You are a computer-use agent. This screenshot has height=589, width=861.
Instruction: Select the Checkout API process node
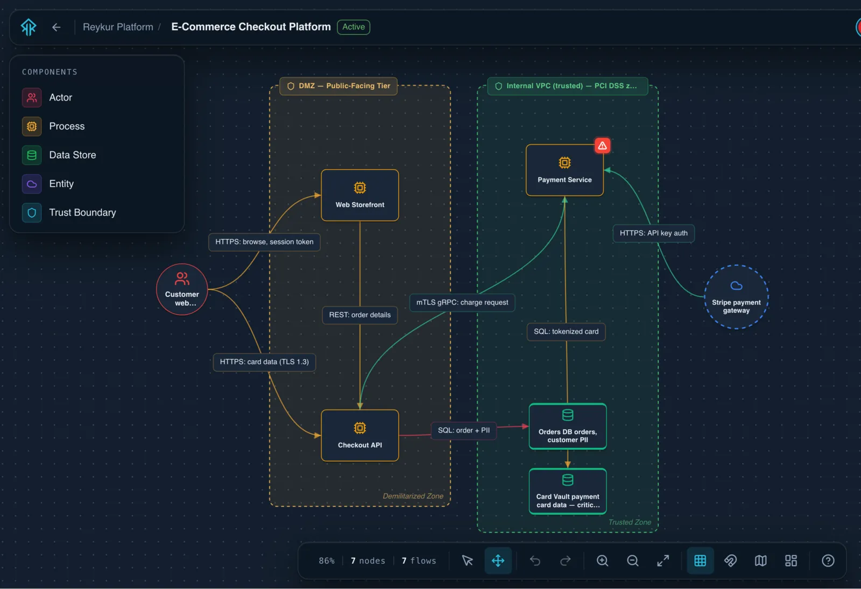coord(360,436)
